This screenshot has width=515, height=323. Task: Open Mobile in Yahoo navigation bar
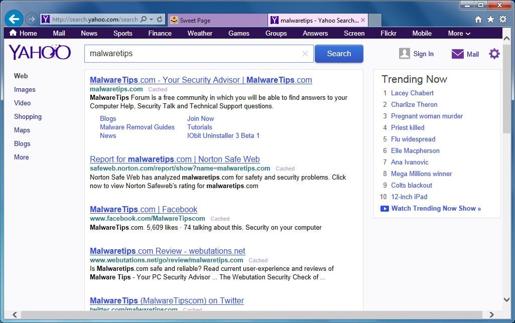click(x=422, y=33)
